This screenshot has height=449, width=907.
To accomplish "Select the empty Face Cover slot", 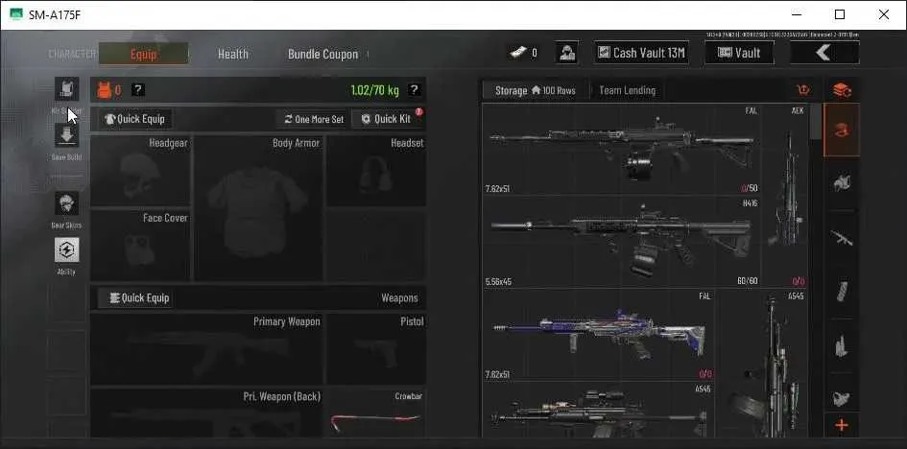I will [140, 246].
